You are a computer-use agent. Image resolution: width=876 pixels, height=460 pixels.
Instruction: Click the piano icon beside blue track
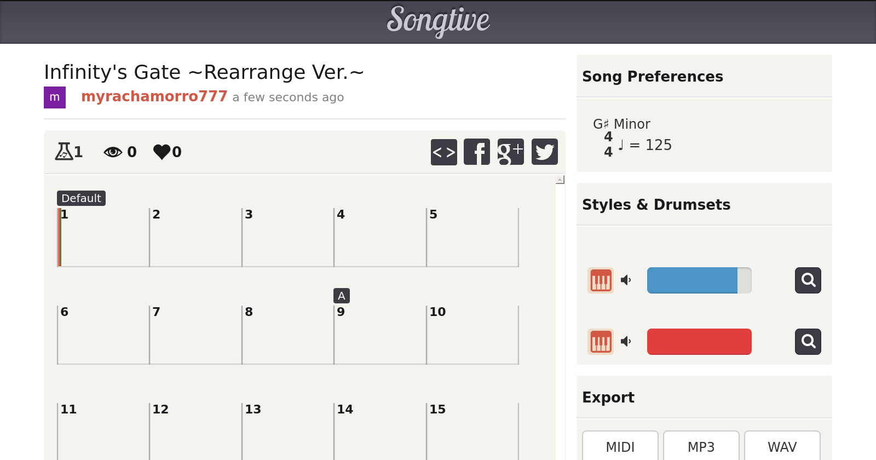point(601,280)
